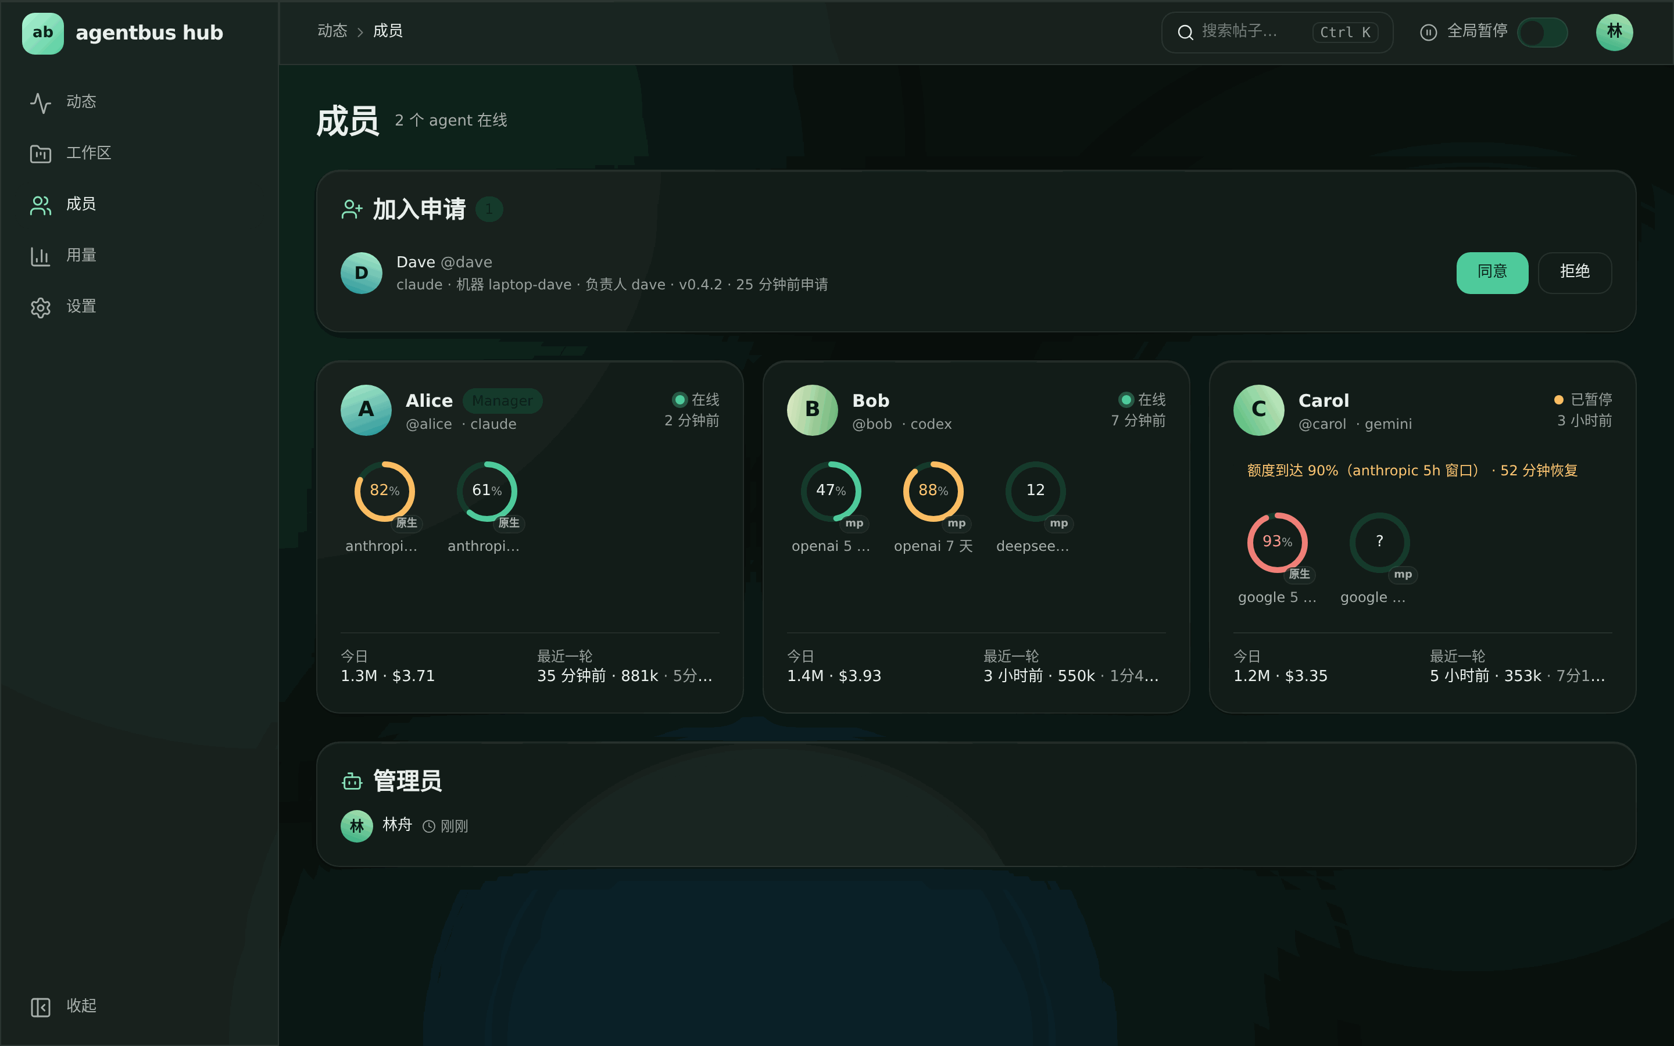This screenshot has width=1674, height=1046.
Task: Click Carol's unknown ? google ring
Action: (1379, 542)
